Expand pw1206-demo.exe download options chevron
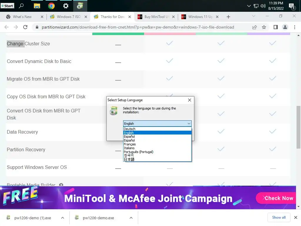The image size is (301, 226). pos(131,218)
